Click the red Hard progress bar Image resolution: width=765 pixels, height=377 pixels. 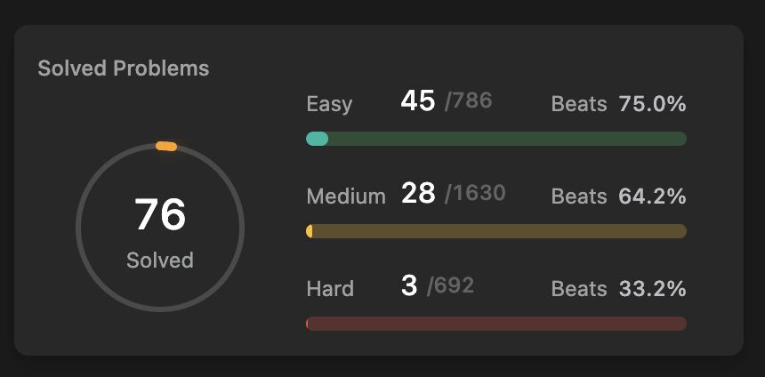[496, 324]
